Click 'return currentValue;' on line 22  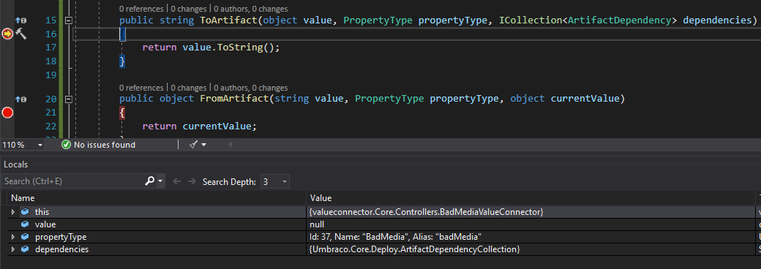199,126
